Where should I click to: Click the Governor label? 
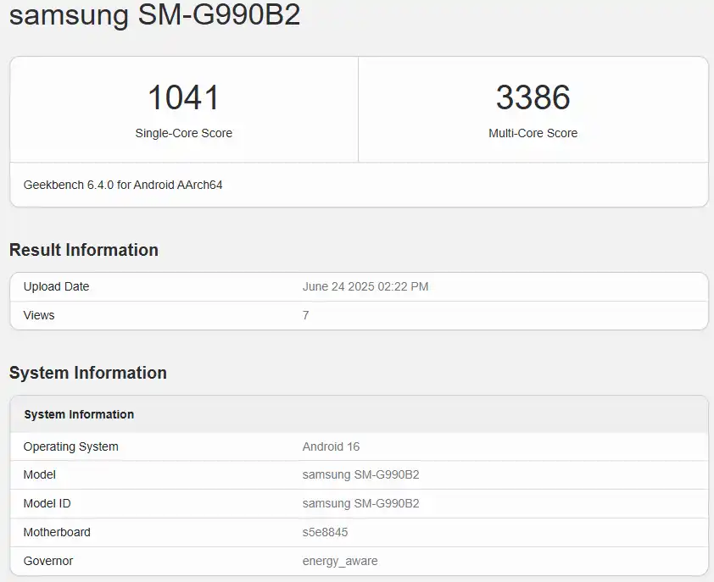tap(48, 561)
